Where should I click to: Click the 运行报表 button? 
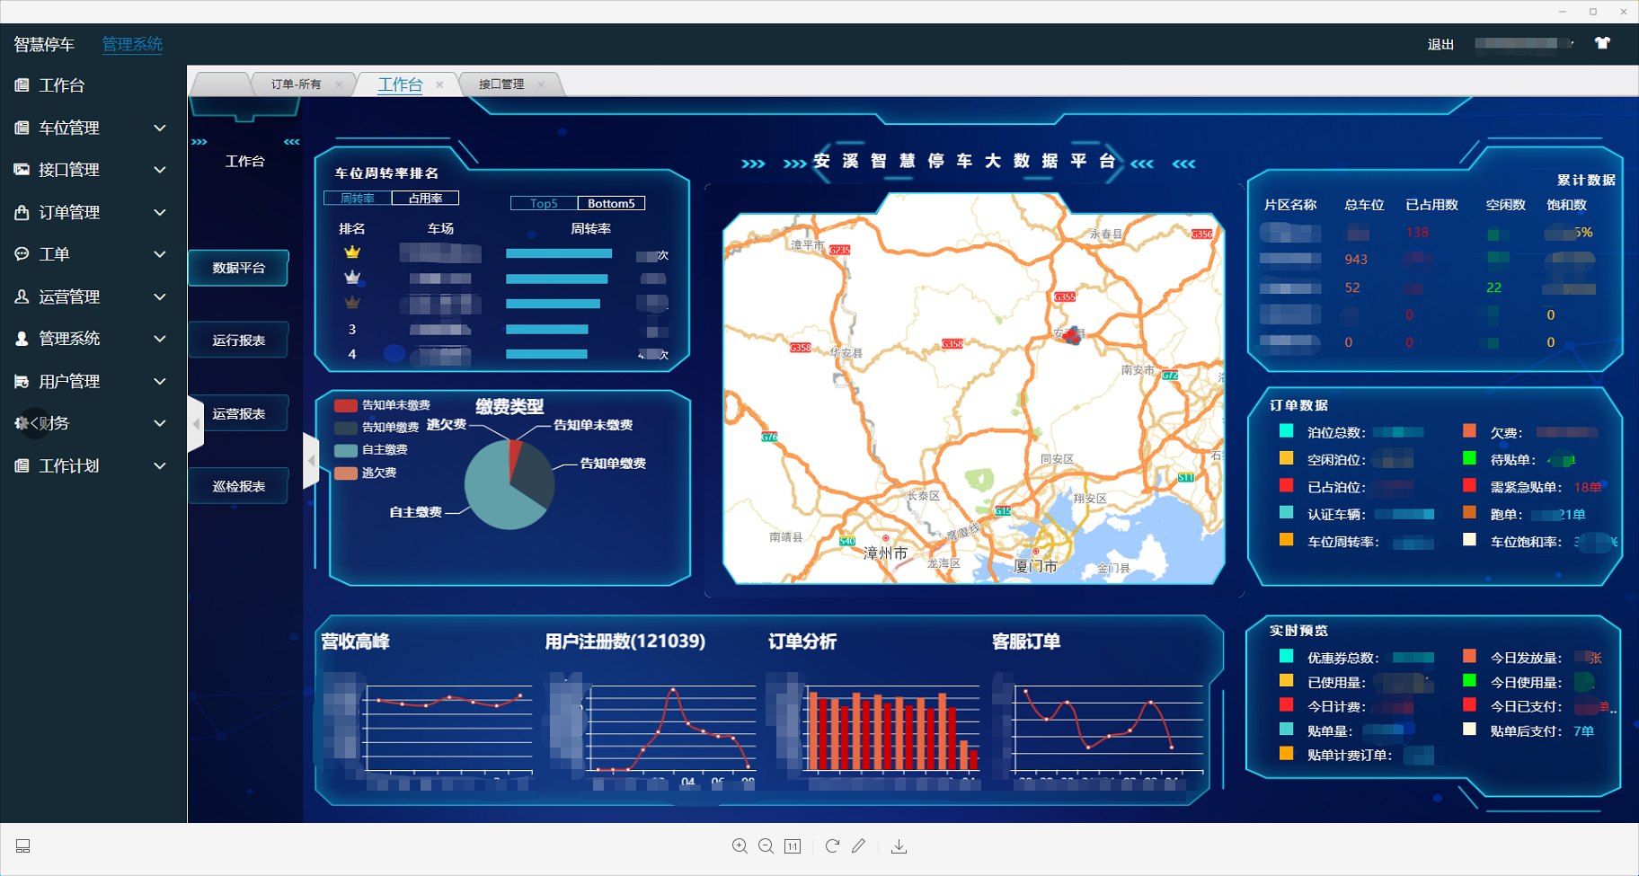(239, 341)
